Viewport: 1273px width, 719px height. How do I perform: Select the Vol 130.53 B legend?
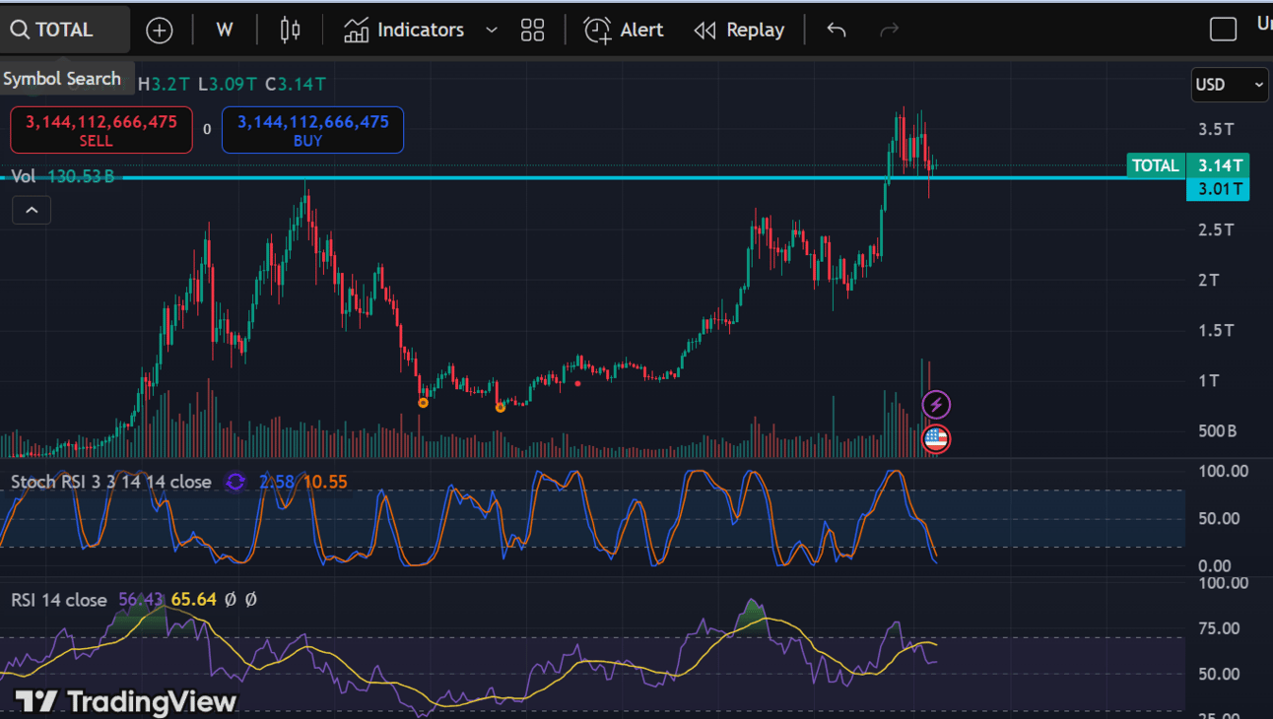62,176
